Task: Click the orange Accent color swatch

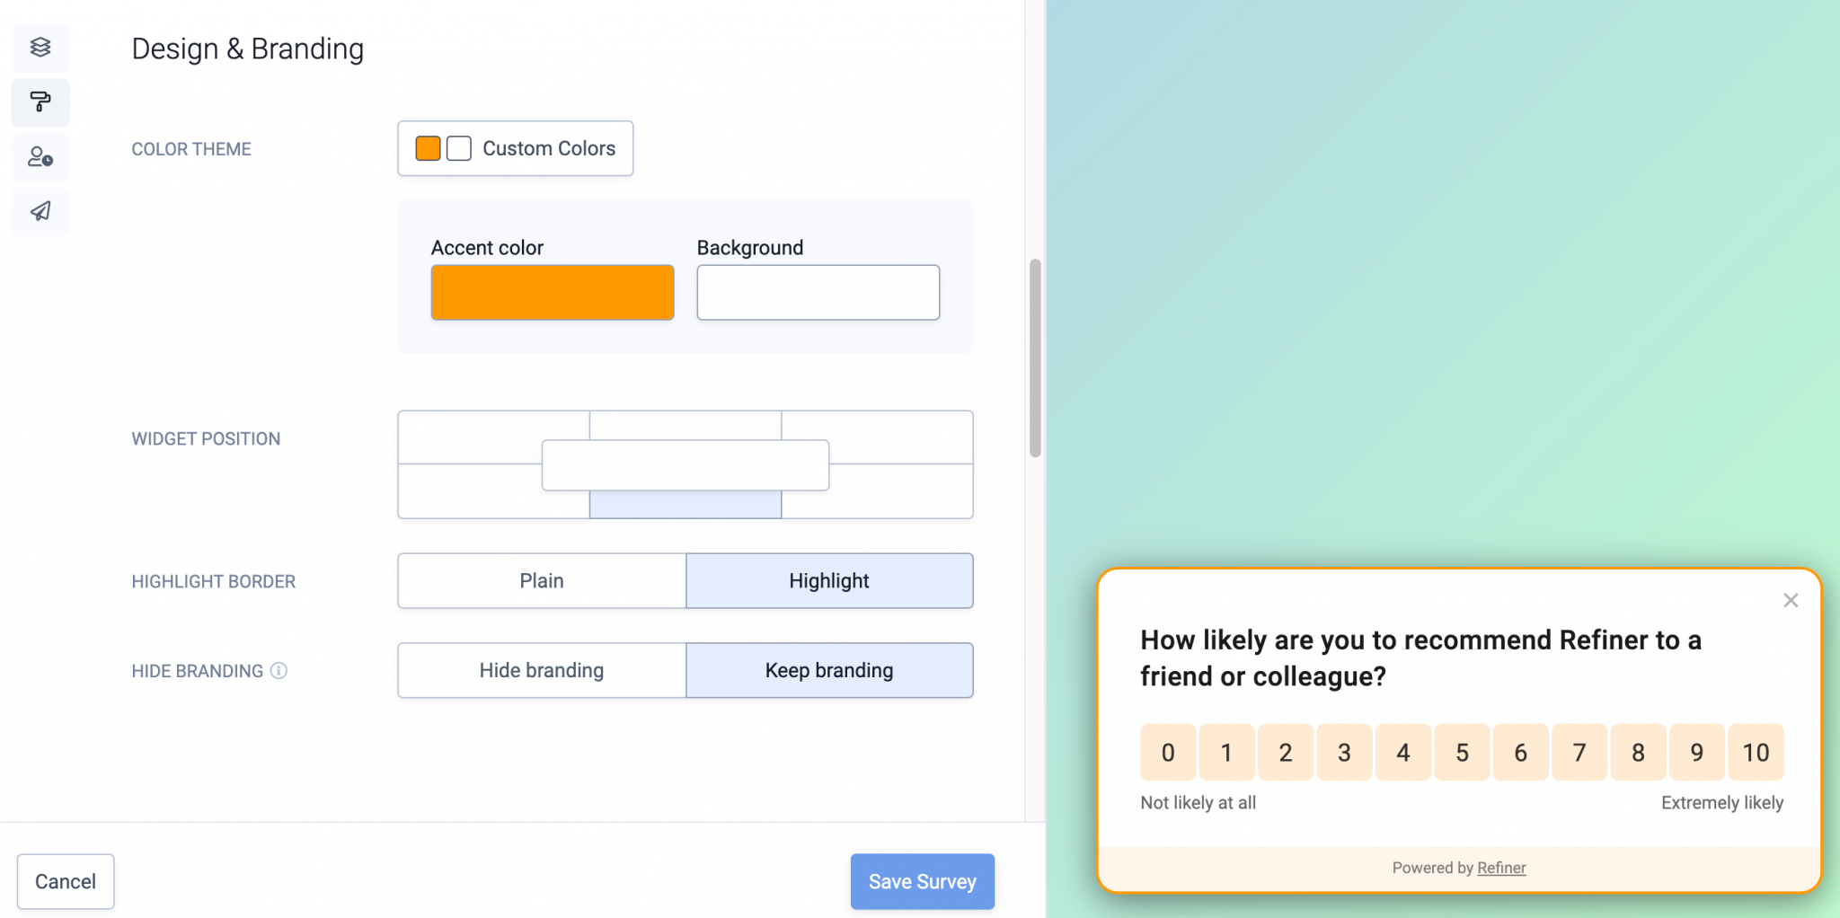Action: pyautogui.click(x=552, y=292)
